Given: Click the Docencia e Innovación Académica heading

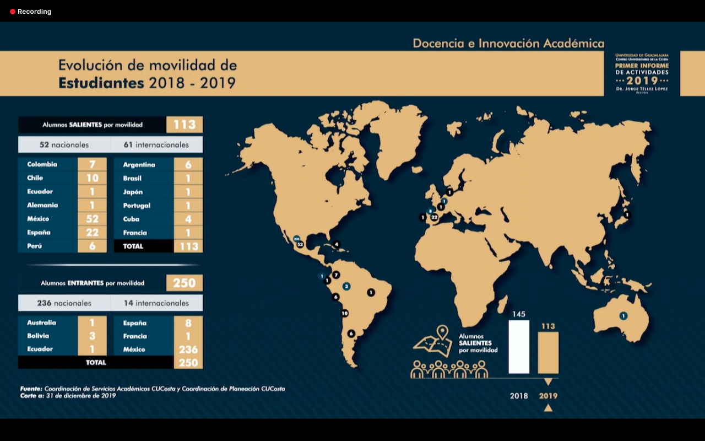Looking at the screenshot, I should pyautogui.click(x=508, y=43).
